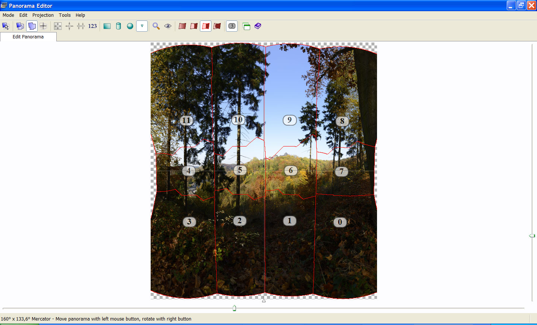Toggle the image number labels button

tap(232, 26)
